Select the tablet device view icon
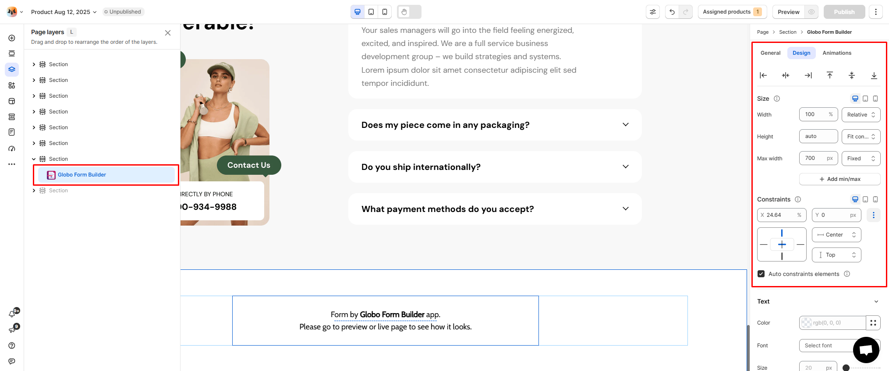This screenshot has width=889, height=371. pos(371,12)
